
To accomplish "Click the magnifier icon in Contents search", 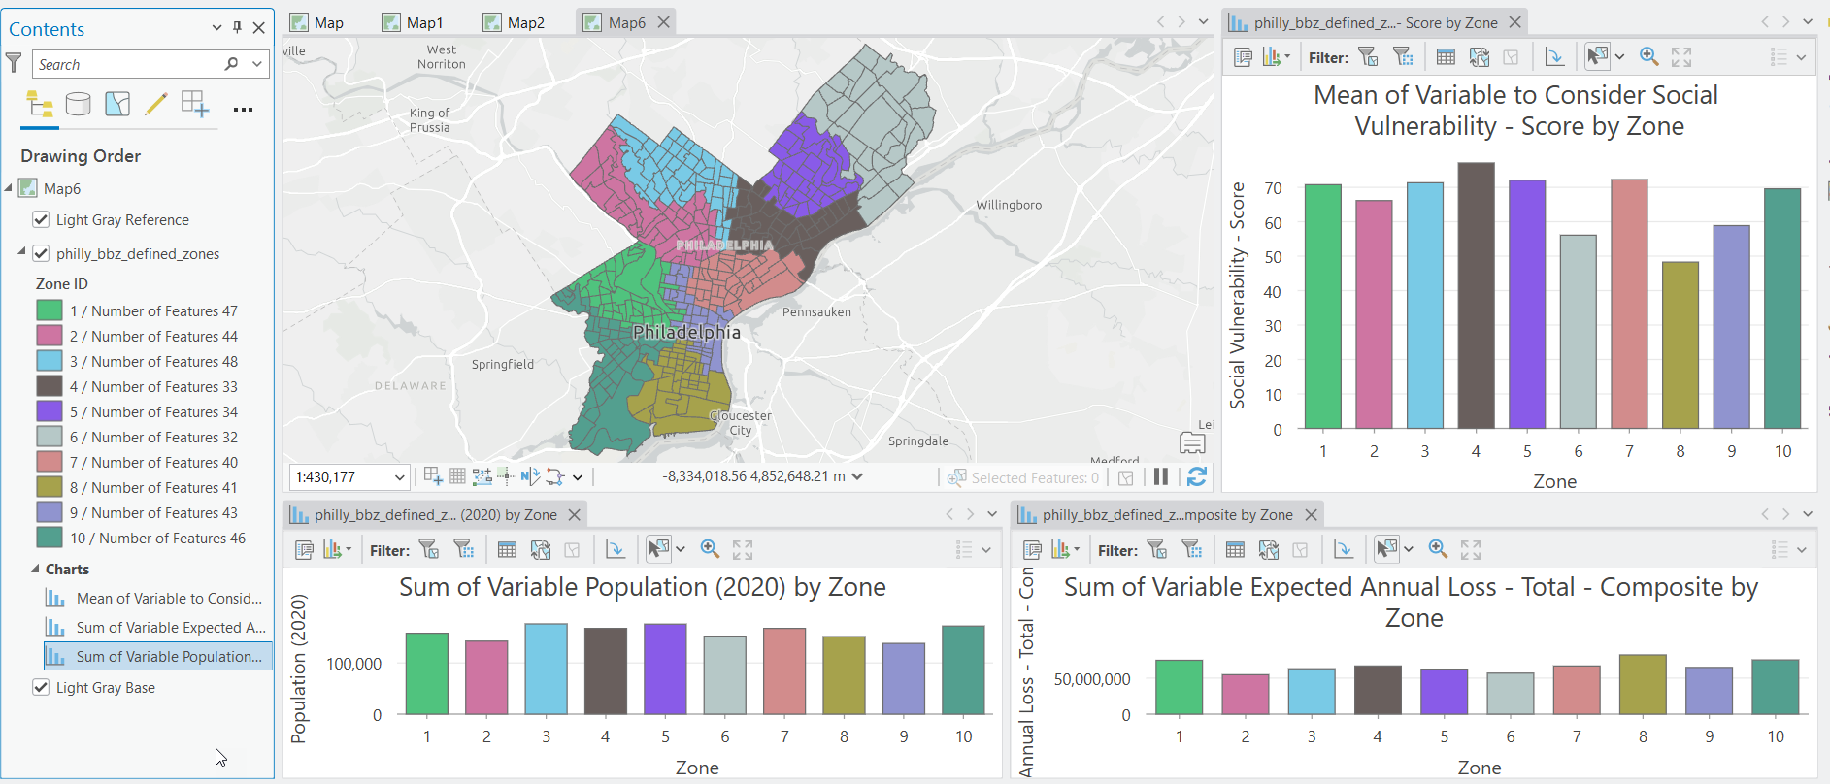I will [x=231, y=64].
